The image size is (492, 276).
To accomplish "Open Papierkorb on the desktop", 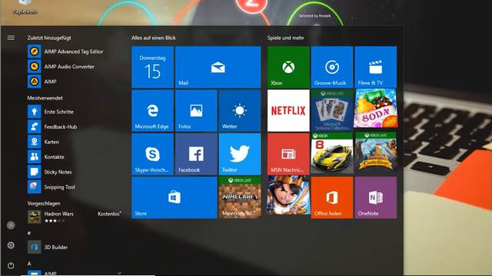I will point(25,7).
